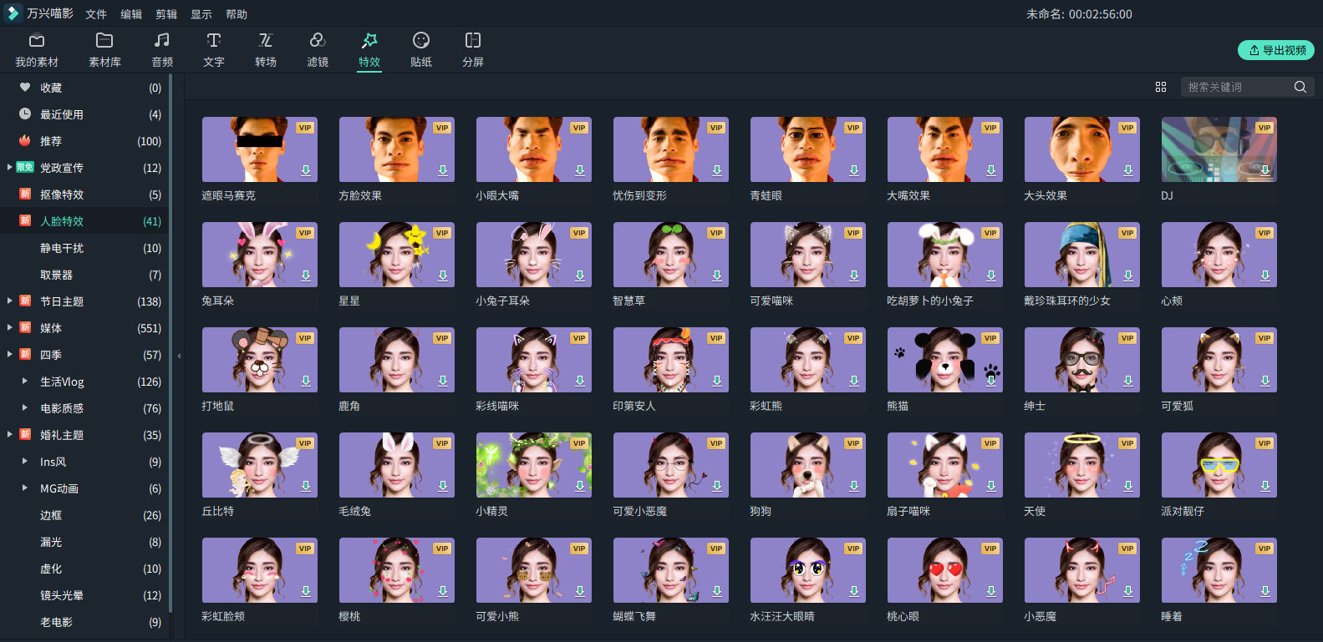Expand the 媒体 category arrow

pos(9,327)
